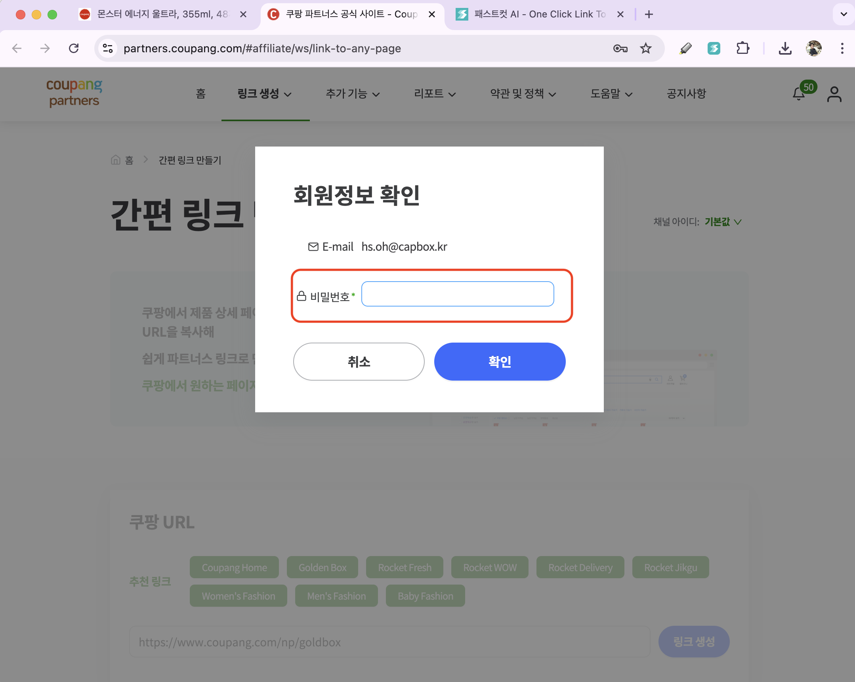Image resolution: width=855 pixels, height=682 pixels.
Task: Open Chrome profile avatar
Action: point(813,48)
